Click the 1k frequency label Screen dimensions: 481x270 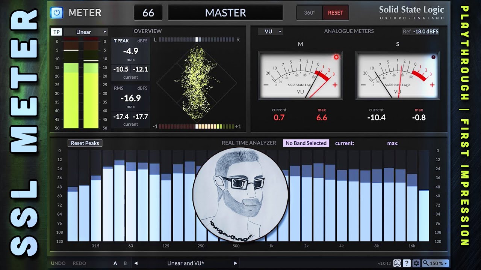tap(271, 246)
